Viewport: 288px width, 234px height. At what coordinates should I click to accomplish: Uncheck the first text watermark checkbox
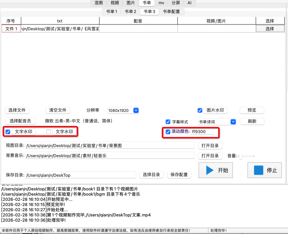coord(8,132)
